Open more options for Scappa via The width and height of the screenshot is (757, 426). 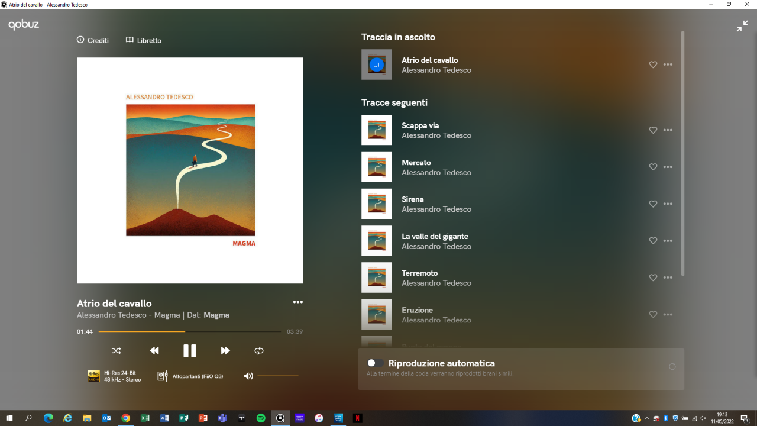click(x=668, y=130)
